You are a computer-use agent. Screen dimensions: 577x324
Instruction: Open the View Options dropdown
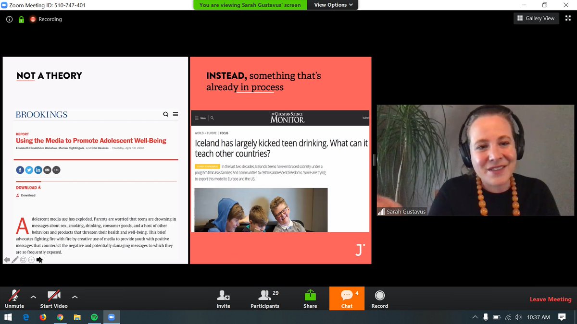click(333, 5)
